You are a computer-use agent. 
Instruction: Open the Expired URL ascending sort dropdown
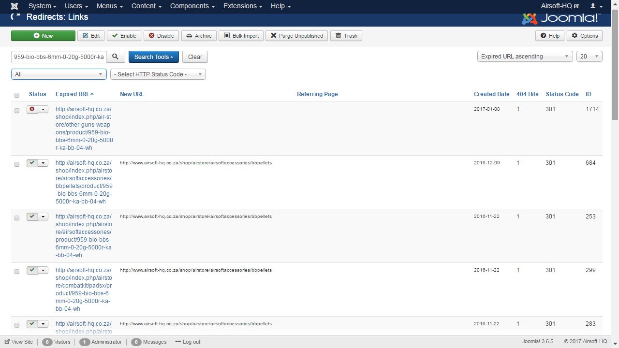[x=525, y=57]
